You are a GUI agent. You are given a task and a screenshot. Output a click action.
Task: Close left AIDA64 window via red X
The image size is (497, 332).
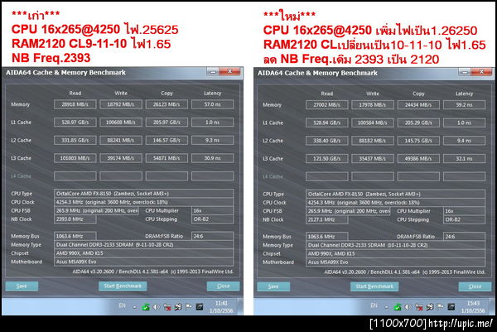tap(230, 71)
